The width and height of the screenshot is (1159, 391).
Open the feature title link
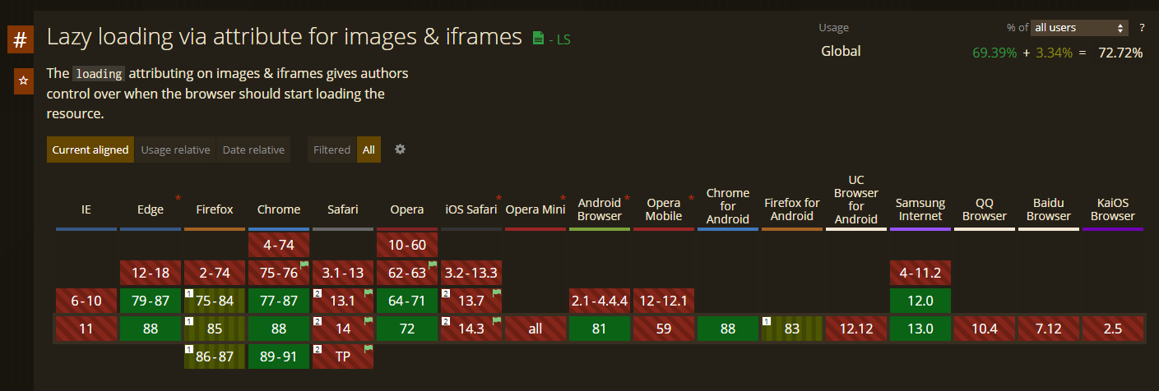(x=285, y=37)
